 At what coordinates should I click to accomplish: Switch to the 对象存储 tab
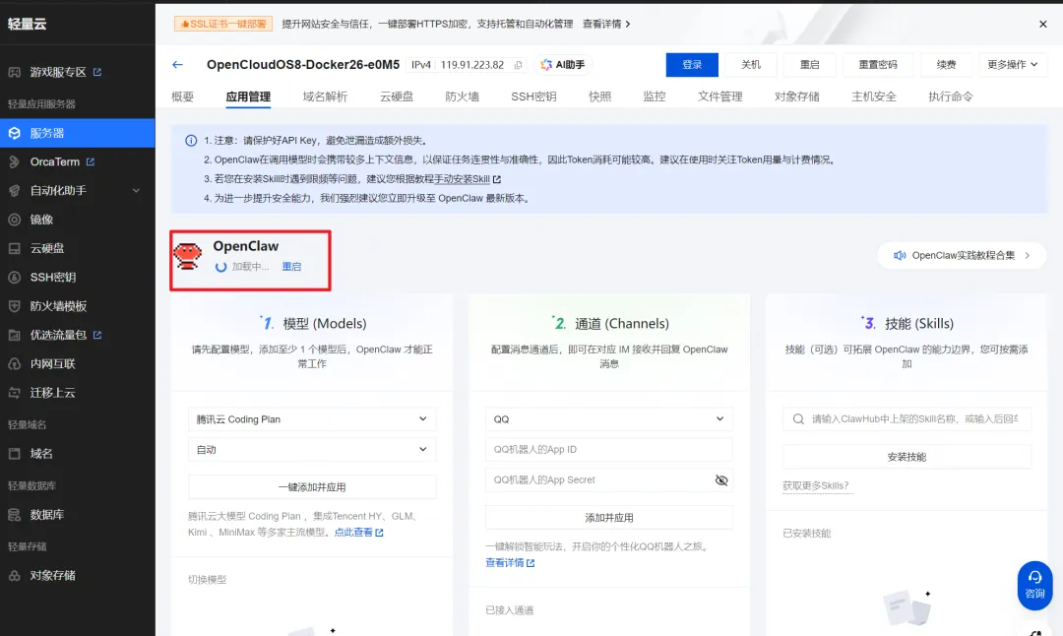point(796,96)
